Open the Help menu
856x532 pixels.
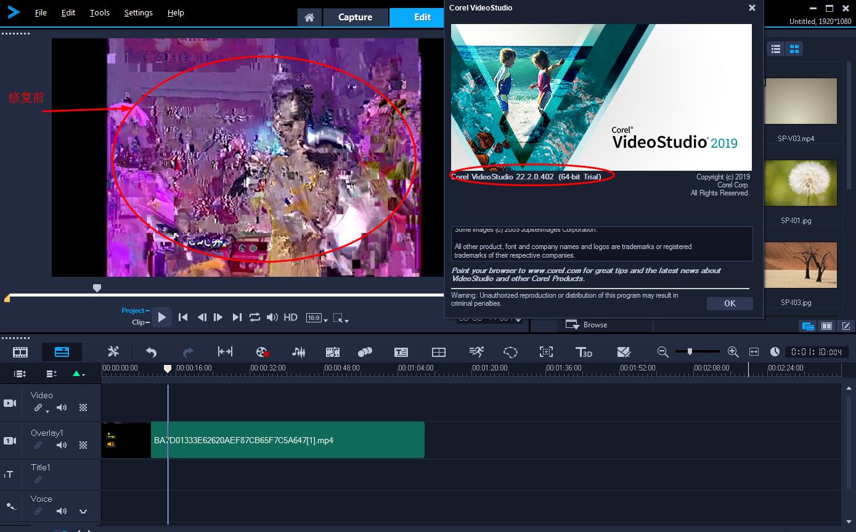176,12
